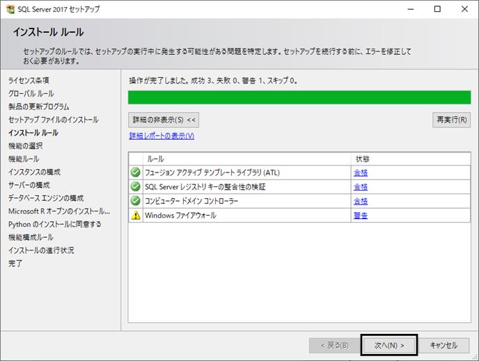Open 警告 link for Windows ファイアウォール

pyautogui.click(x=361, y=216)
